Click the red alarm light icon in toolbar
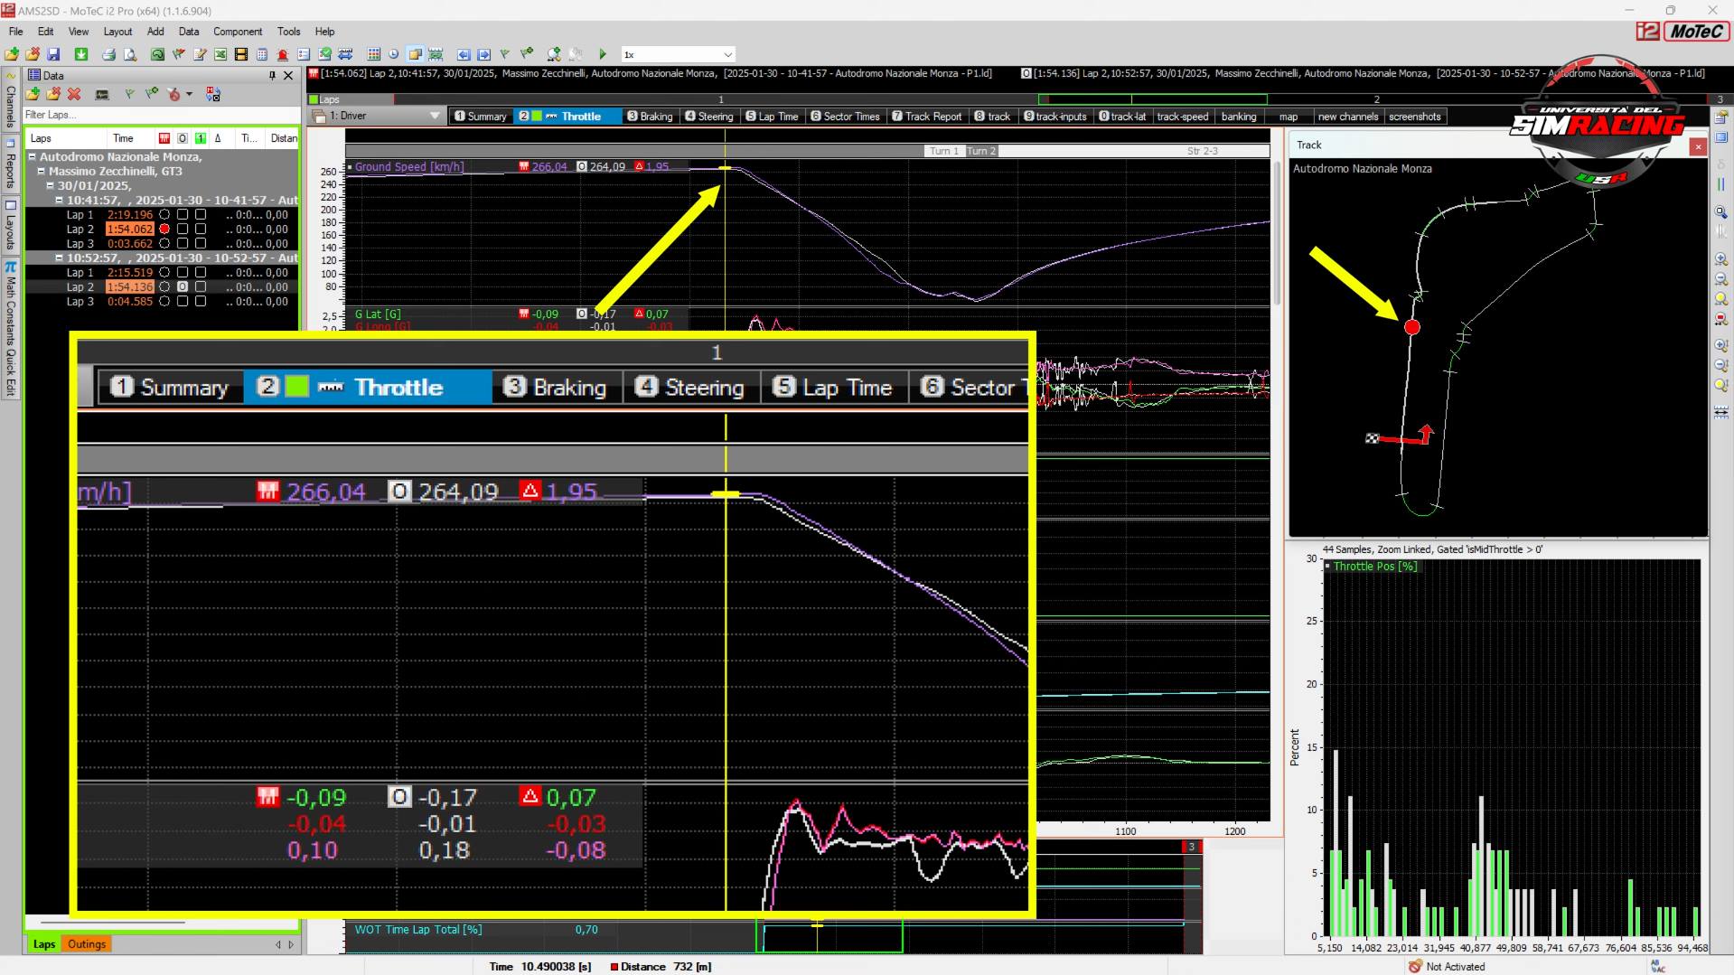This screenshot has height=975, width=1734. click(x=283, y=54)
